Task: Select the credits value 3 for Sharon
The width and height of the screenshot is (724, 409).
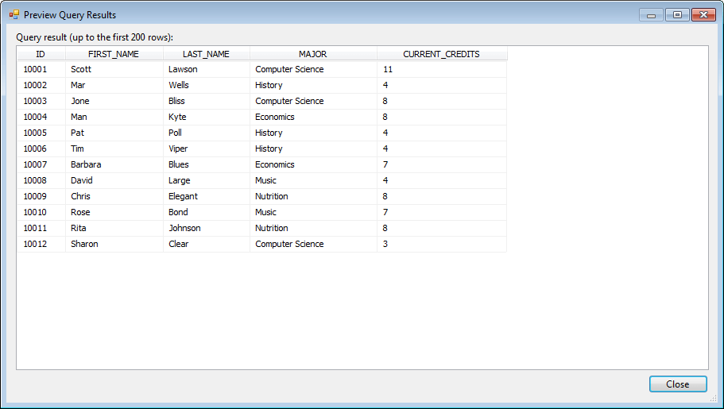Action: 442,244
